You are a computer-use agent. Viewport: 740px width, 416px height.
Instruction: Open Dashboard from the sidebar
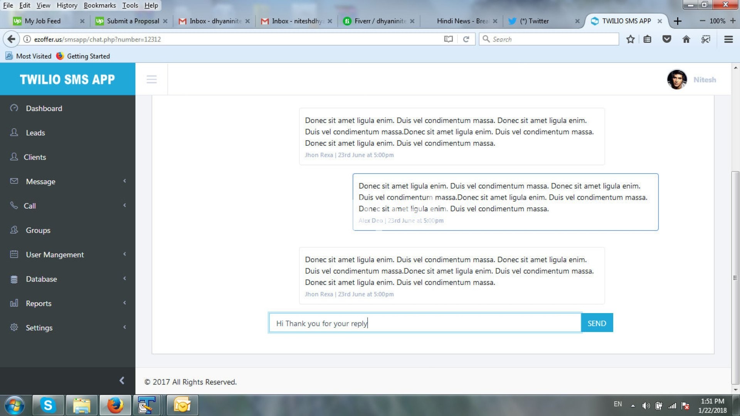click(44, 108)
